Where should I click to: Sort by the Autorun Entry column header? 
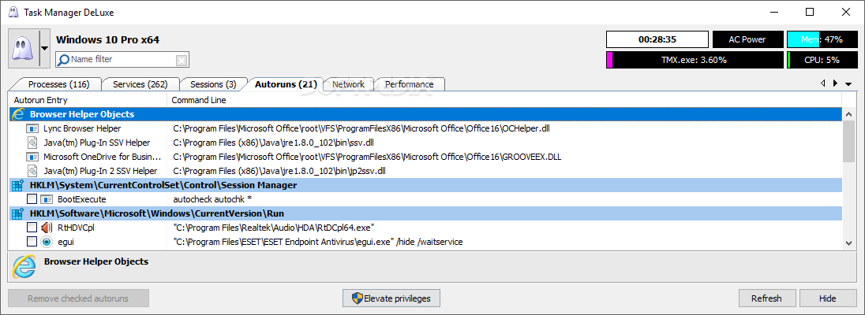[x=88, y=100]
